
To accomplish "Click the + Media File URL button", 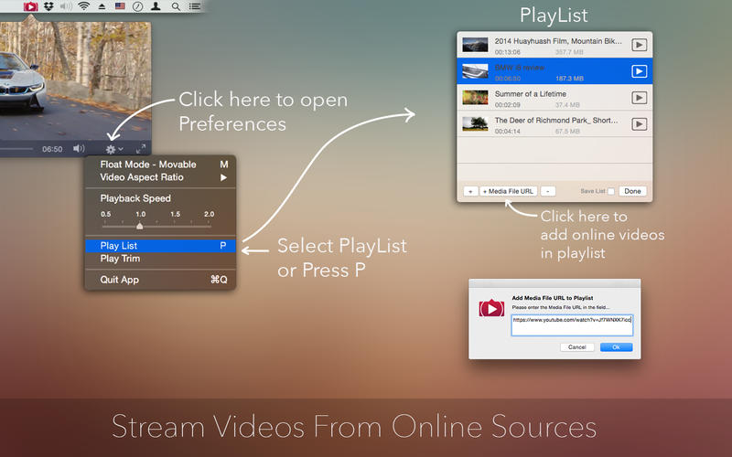I will [509, 191].
